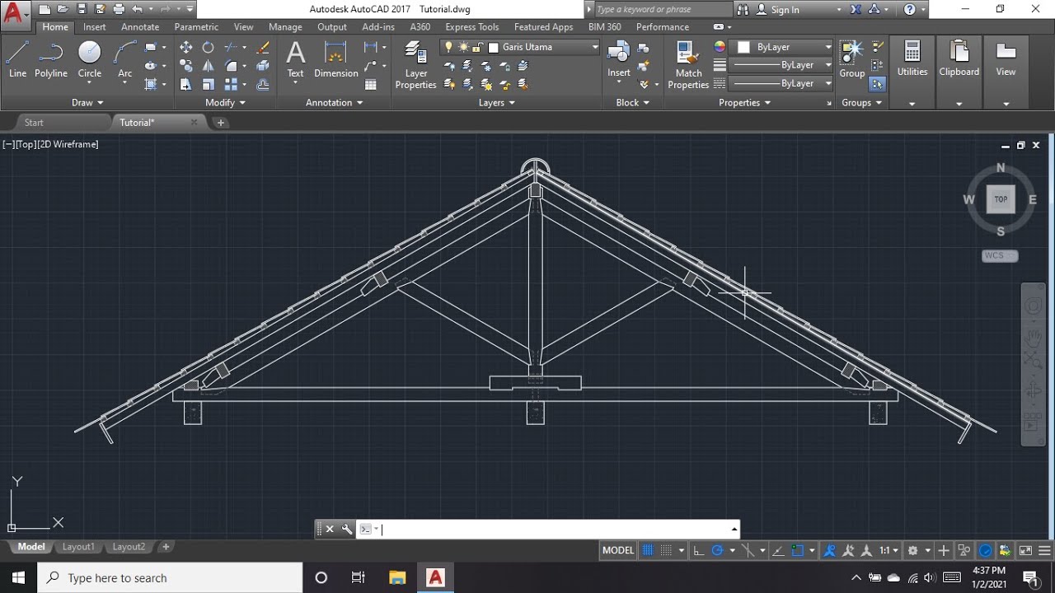Click the Garis Utama layer color swatch

pos(494,48)
